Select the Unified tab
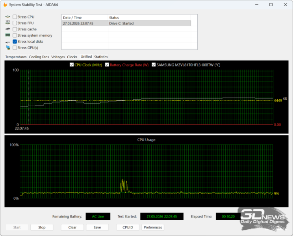This screenshot has height=236, width=293. pyautogui.click(x=86, y=57)
